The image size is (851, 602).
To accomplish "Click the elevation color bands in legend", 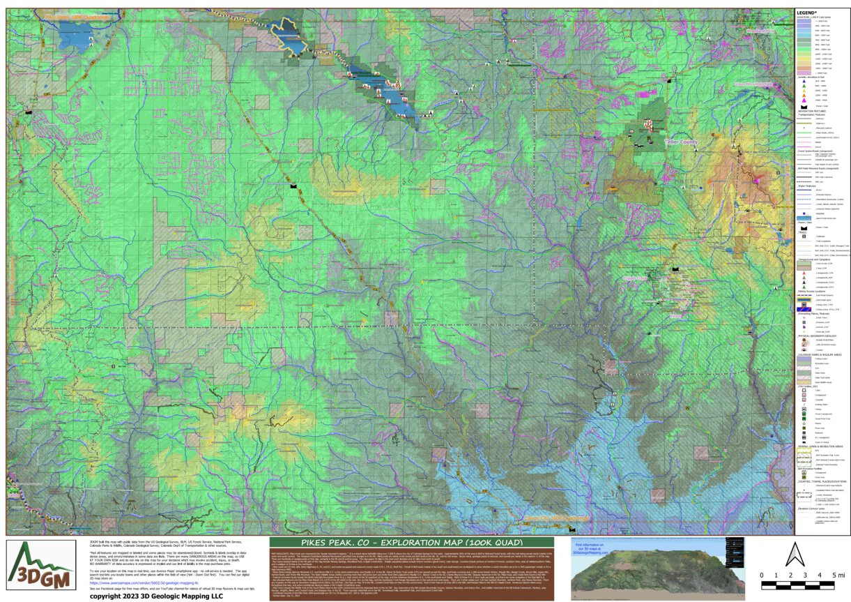I will 806,47.
